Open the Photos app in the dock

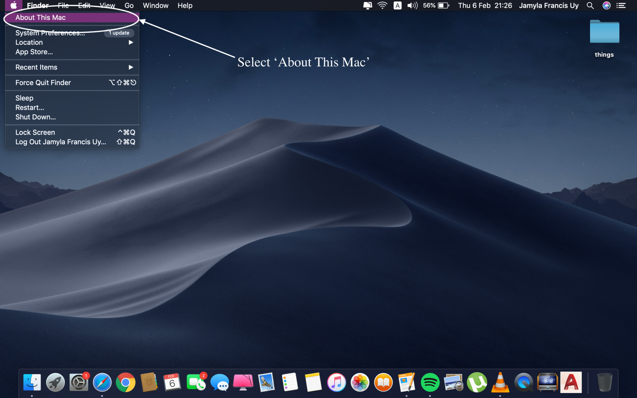[360, 383]
